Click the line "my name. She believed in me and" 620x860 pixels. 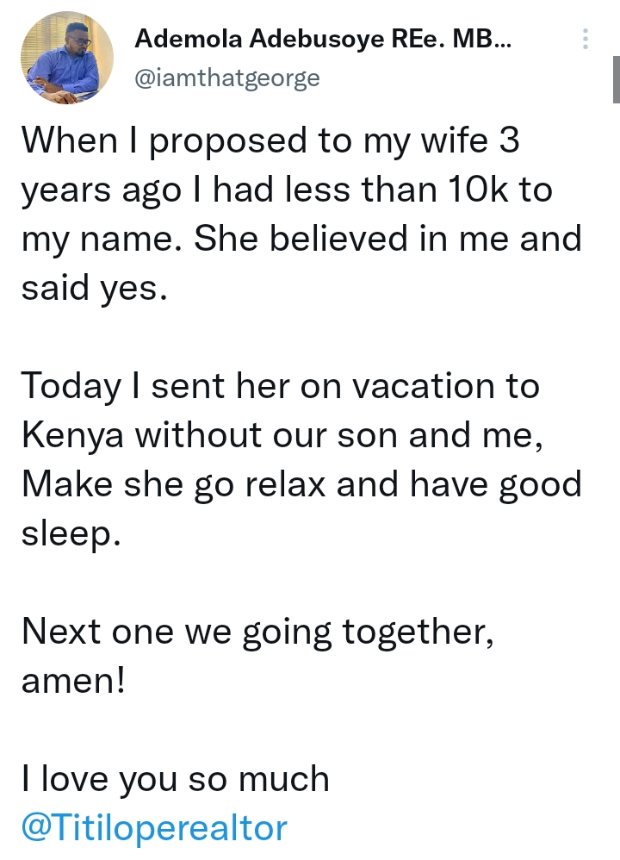tap(301, 239)
